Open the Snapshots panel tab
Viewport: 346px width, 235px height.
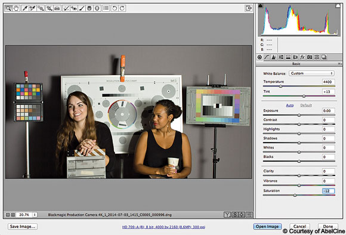pyautogui.click(x=324, y=57)
